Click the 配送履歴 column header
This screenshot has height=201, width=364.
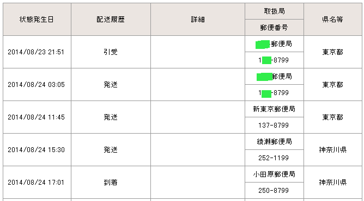coord(111,20)
